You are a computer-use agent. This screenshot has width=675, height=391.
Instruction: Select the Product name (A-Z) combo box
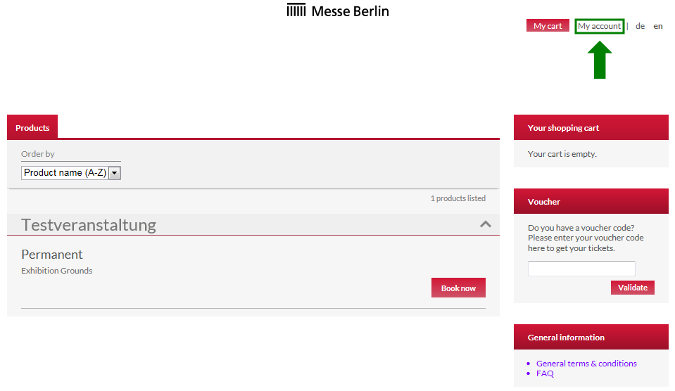pyautogui.click(x=70, y=173)
